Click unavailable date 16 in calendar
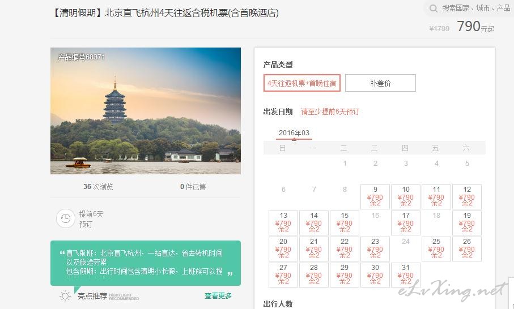 pos(375,216)
